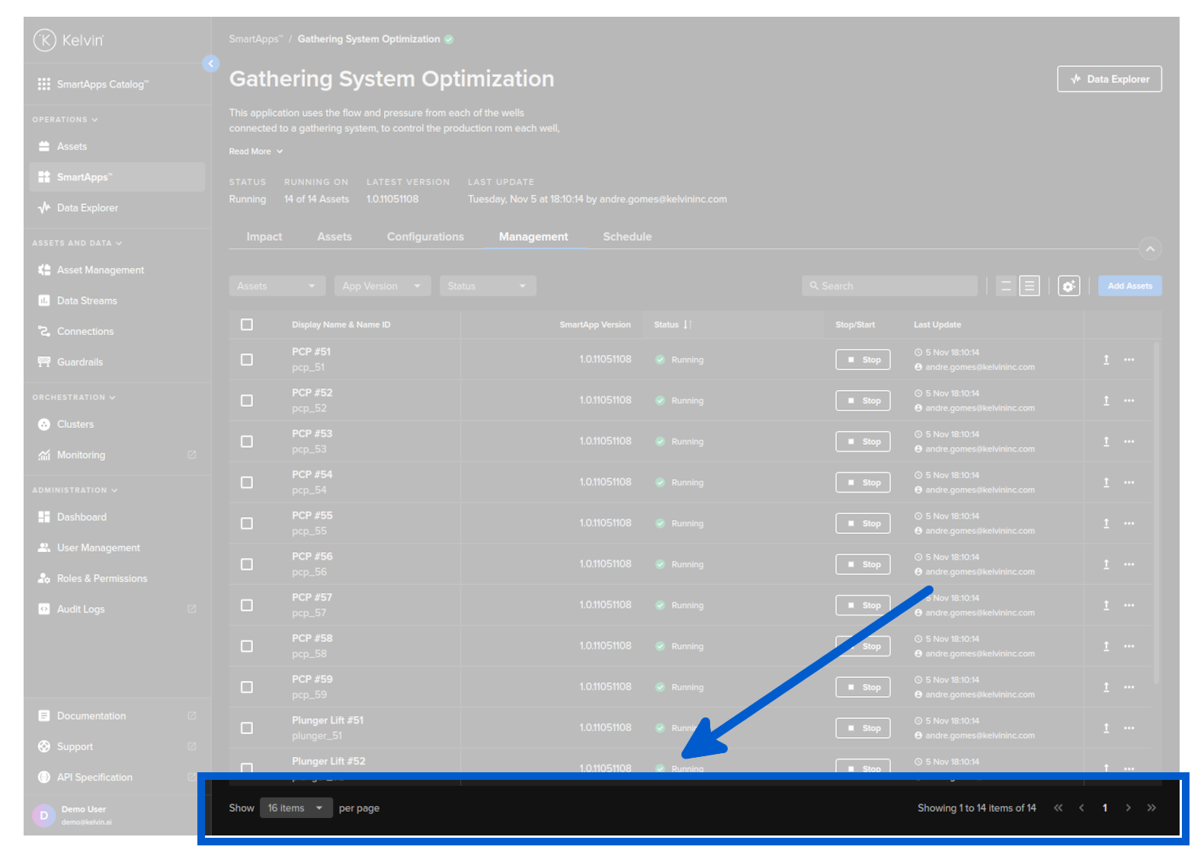Collapse the sidebar with the arrow button

point(211,64)
